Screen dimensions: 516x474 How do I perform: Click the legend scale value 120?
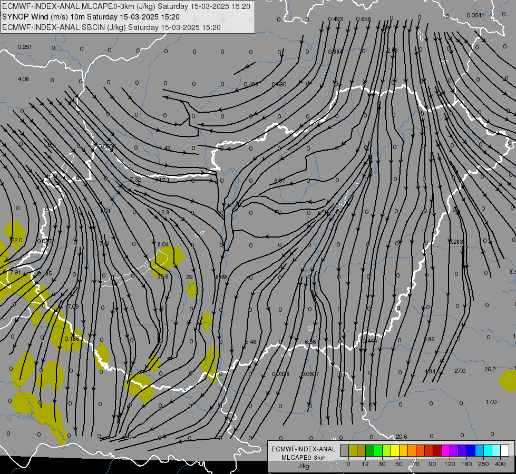tap(450, 464)
